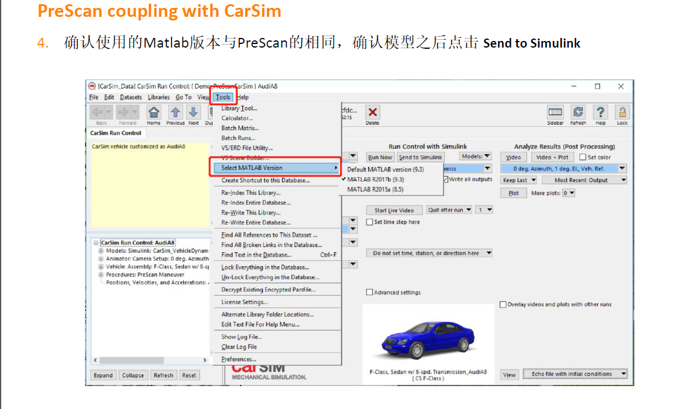Click the Sidebar toolbar icon
Image resolution: width=691 pixels, height=409 pixels.
555,113
